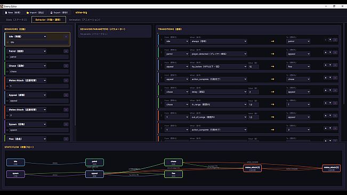The image size is (347, 195).
Task: Move the 'delay' transition up
Action: (326, 90)
